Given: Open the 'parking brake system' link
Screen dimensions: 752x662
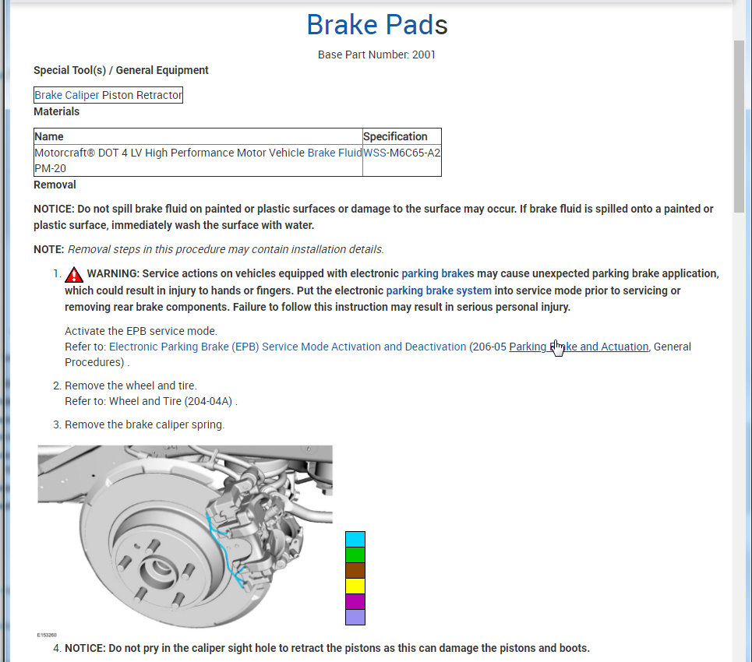Looking at the screenshot, I should [439, 291].
